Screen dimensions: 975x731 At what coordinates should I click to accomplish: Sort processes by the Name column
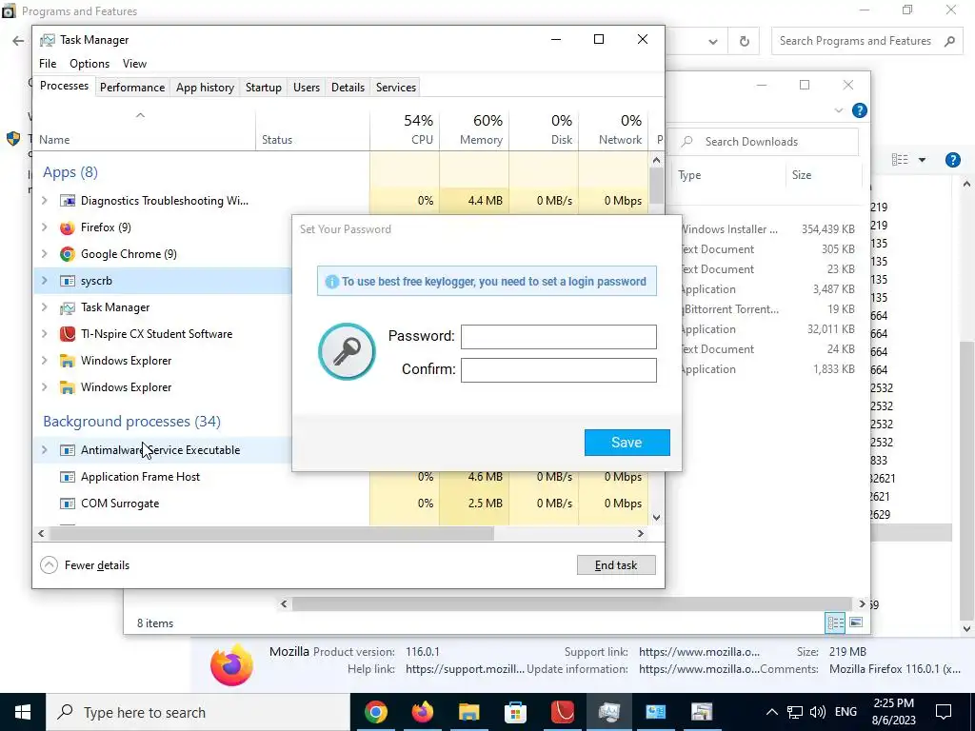click(x=145, y=129)
